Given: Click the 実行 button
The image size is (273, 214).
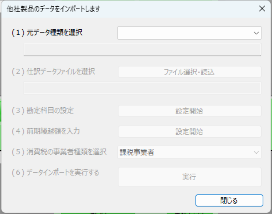Looking at the screenshot, I should pyautogui.click(x=190, y=177).
